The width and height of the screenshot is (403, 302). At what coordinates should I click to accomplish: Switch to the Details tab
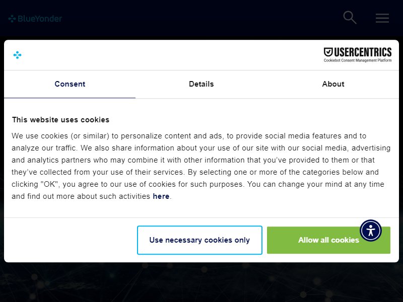coord(201,84)
